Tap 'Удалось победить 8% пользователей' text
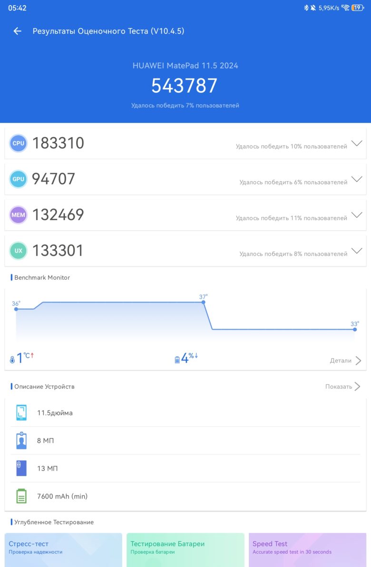 pyautogui.click(x=293, y=254)
